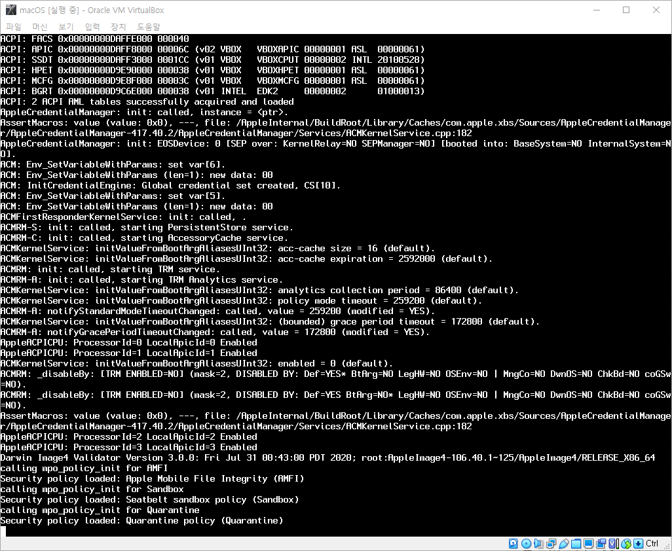
Task: Open the 파일 menu
Action: coord(13,26)
